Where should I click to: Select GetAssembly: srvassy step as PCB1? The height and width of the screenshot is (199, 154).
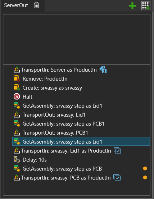63,124
